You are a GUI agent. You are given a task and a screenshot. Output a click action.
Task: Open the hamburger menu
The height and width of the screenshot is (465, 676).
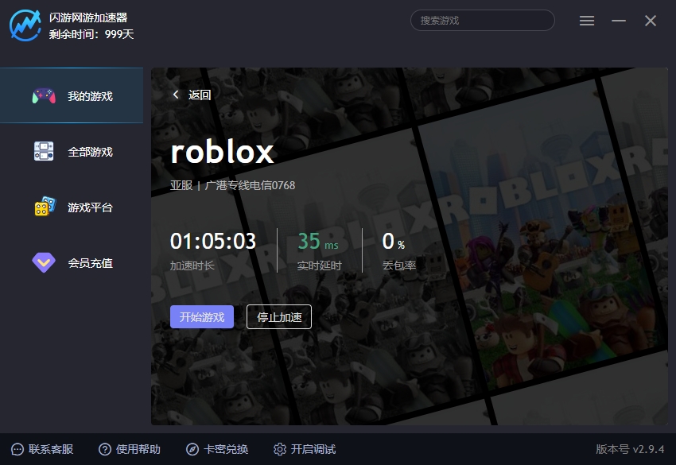click(x=587, y=21)
